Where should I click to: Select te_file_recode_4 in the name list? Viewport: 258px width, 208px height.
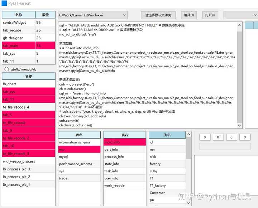(x=29, y=107)
